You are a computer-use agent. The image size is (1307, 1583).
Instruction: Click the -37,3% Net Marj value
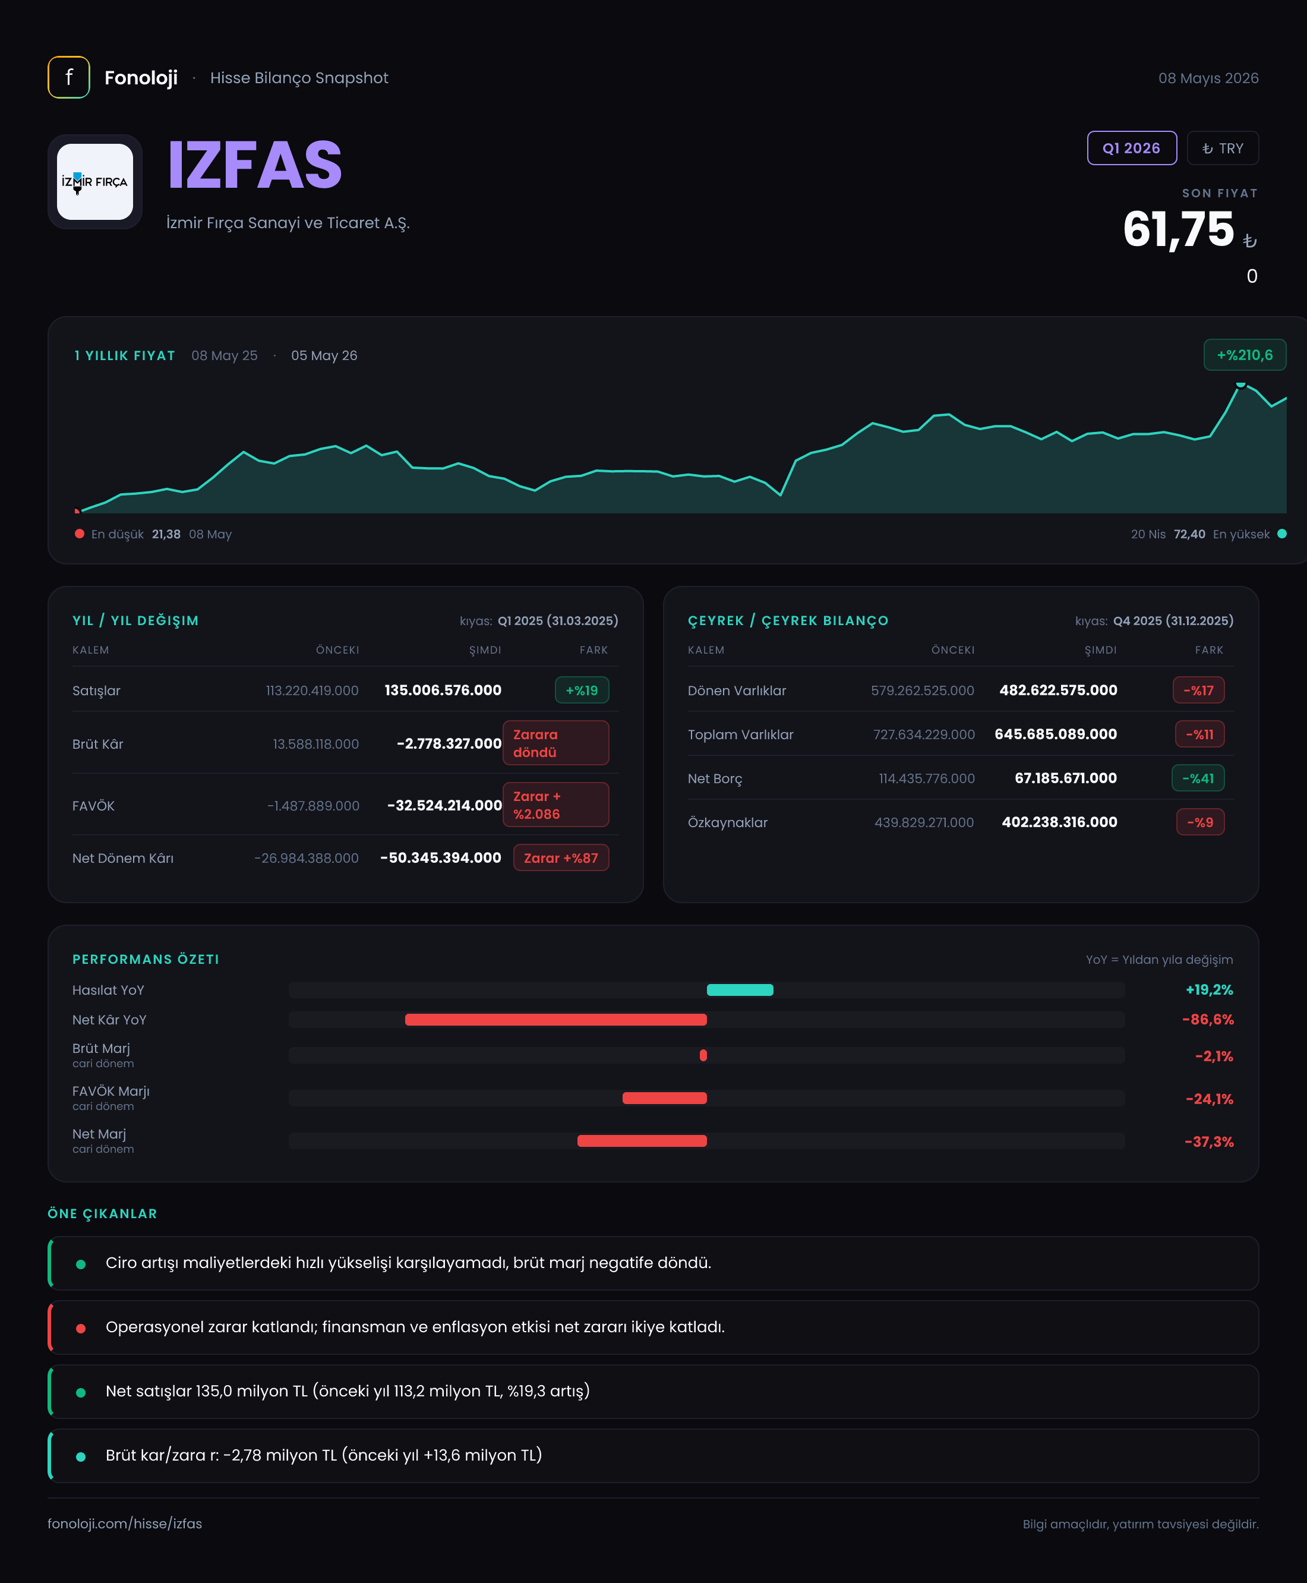(x=1209, y=1141)
